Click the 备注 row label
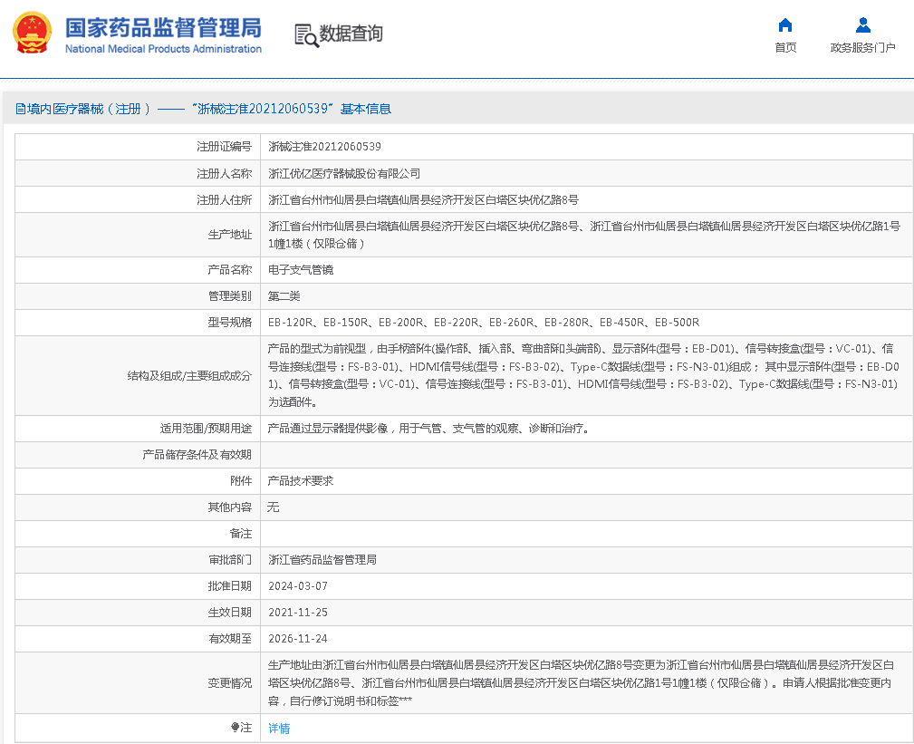The height and width of the screenshot is (744, 914). 241,534
